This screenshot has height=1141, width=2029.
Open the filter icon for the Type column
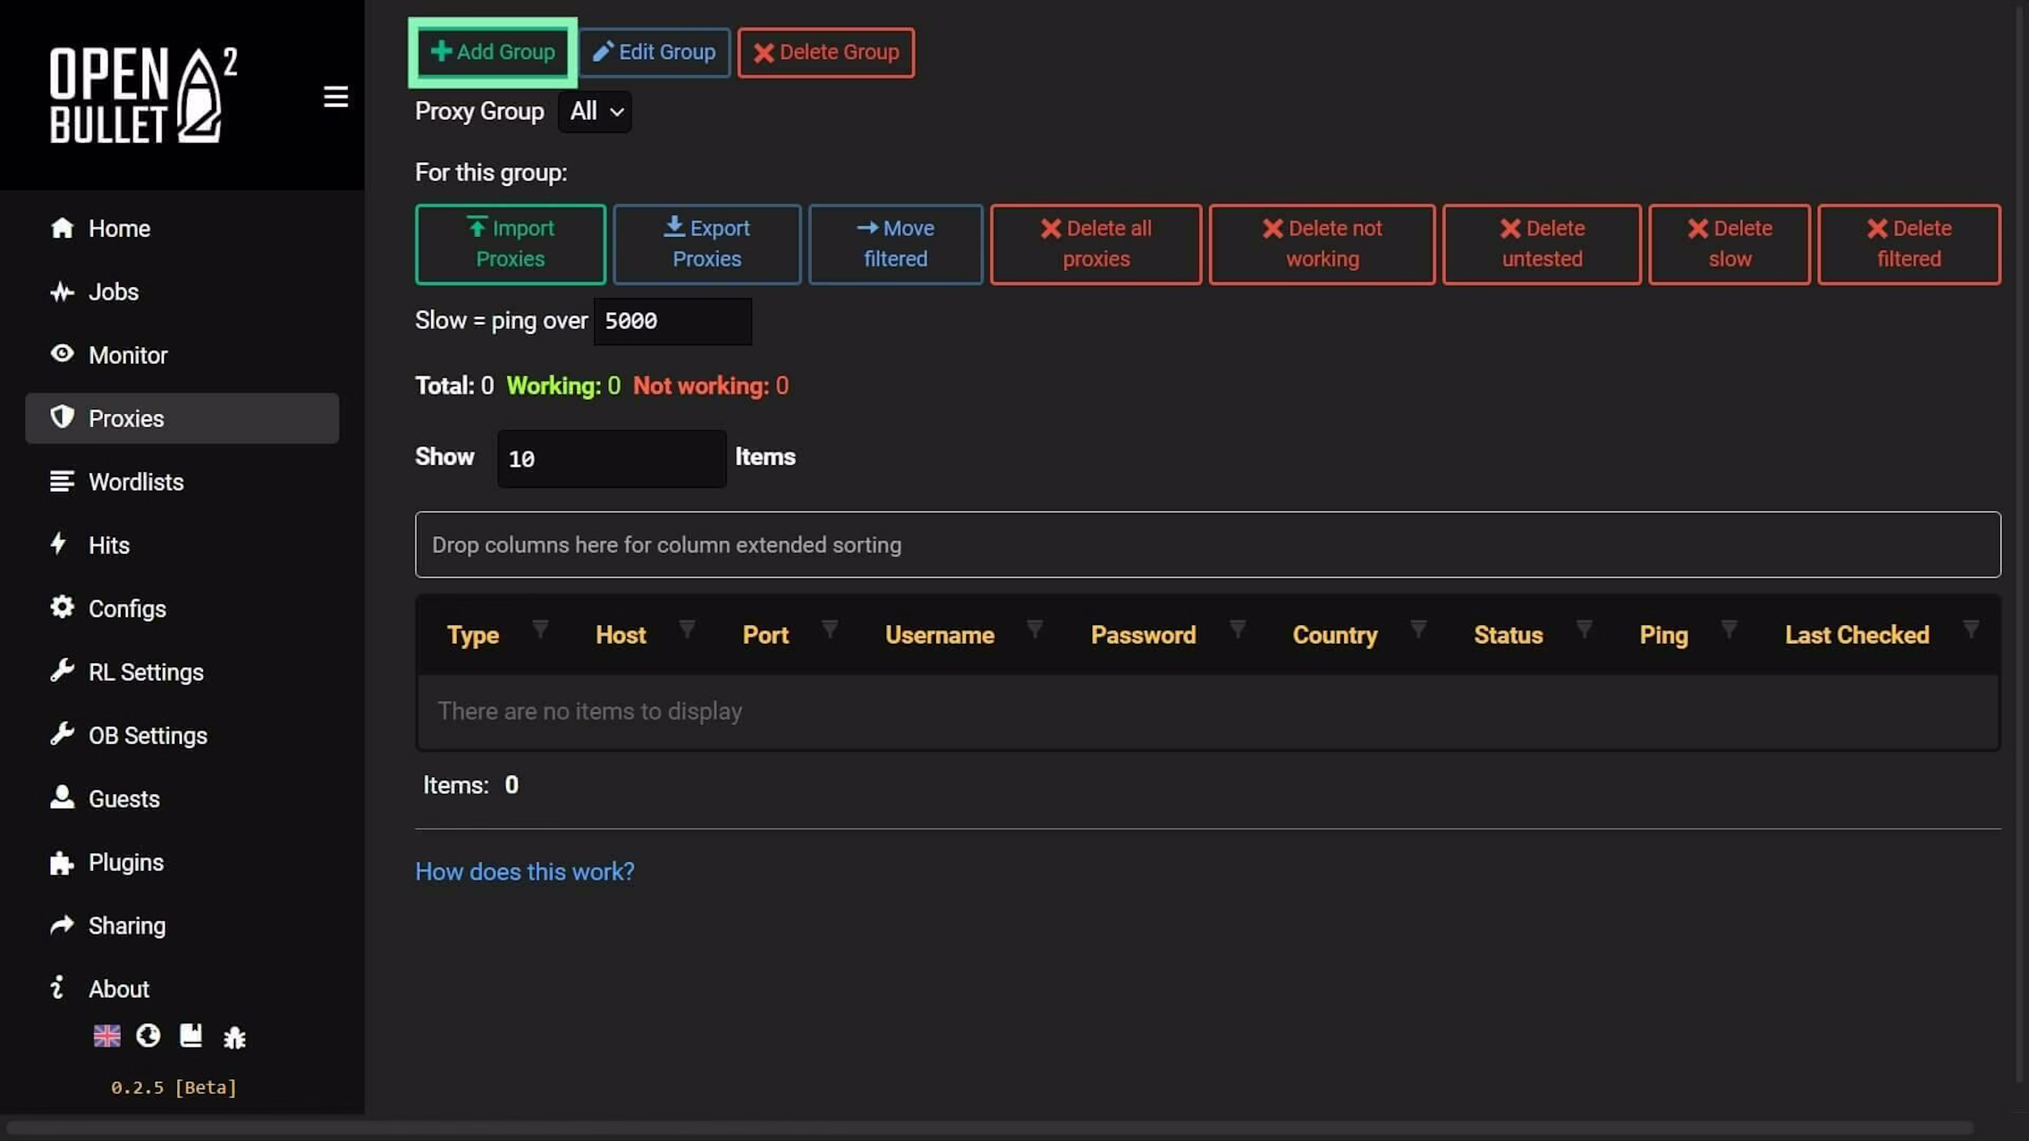coord(541,629)
